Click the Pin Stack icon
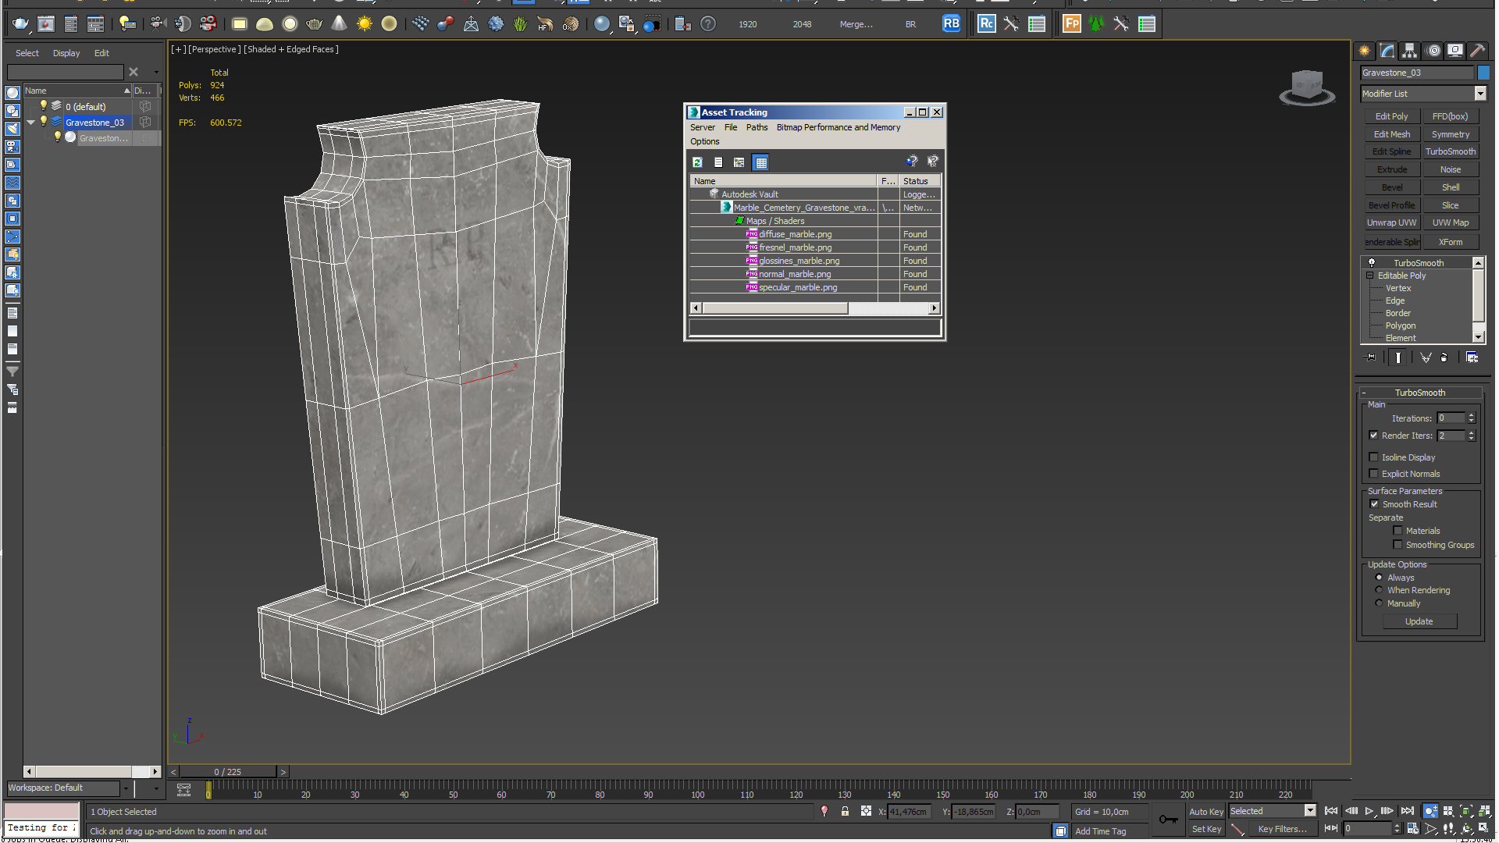The width and height of the screenshot is (1499, 843). click(x=1371, y=357)
